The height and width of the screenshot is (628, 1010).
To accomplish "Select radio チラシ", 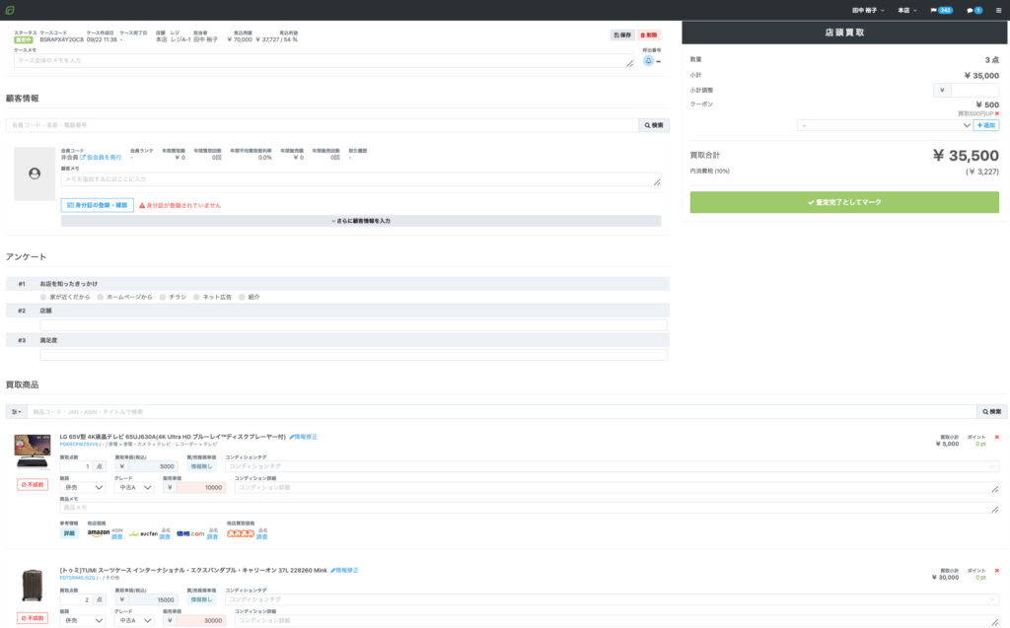I will (x=163, y=297).
